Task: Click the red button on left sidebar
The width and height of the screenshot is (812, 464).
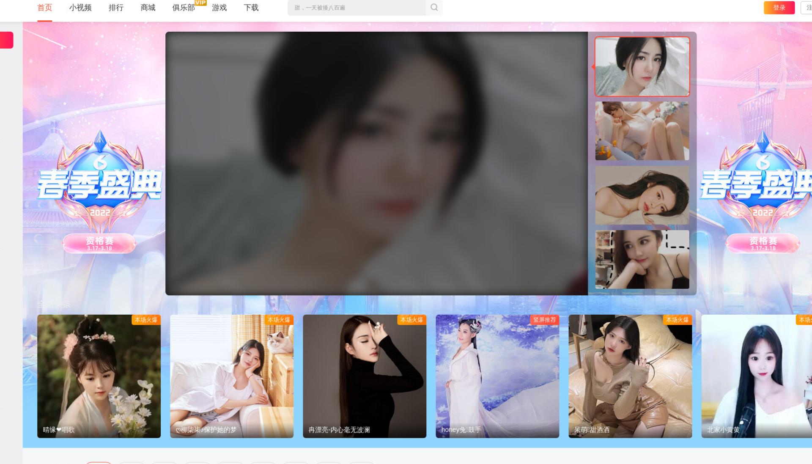Action: (x=7, y=40)
